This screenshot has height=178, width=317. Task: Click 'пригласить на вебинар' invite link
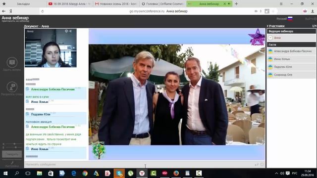tap(15, 21)
